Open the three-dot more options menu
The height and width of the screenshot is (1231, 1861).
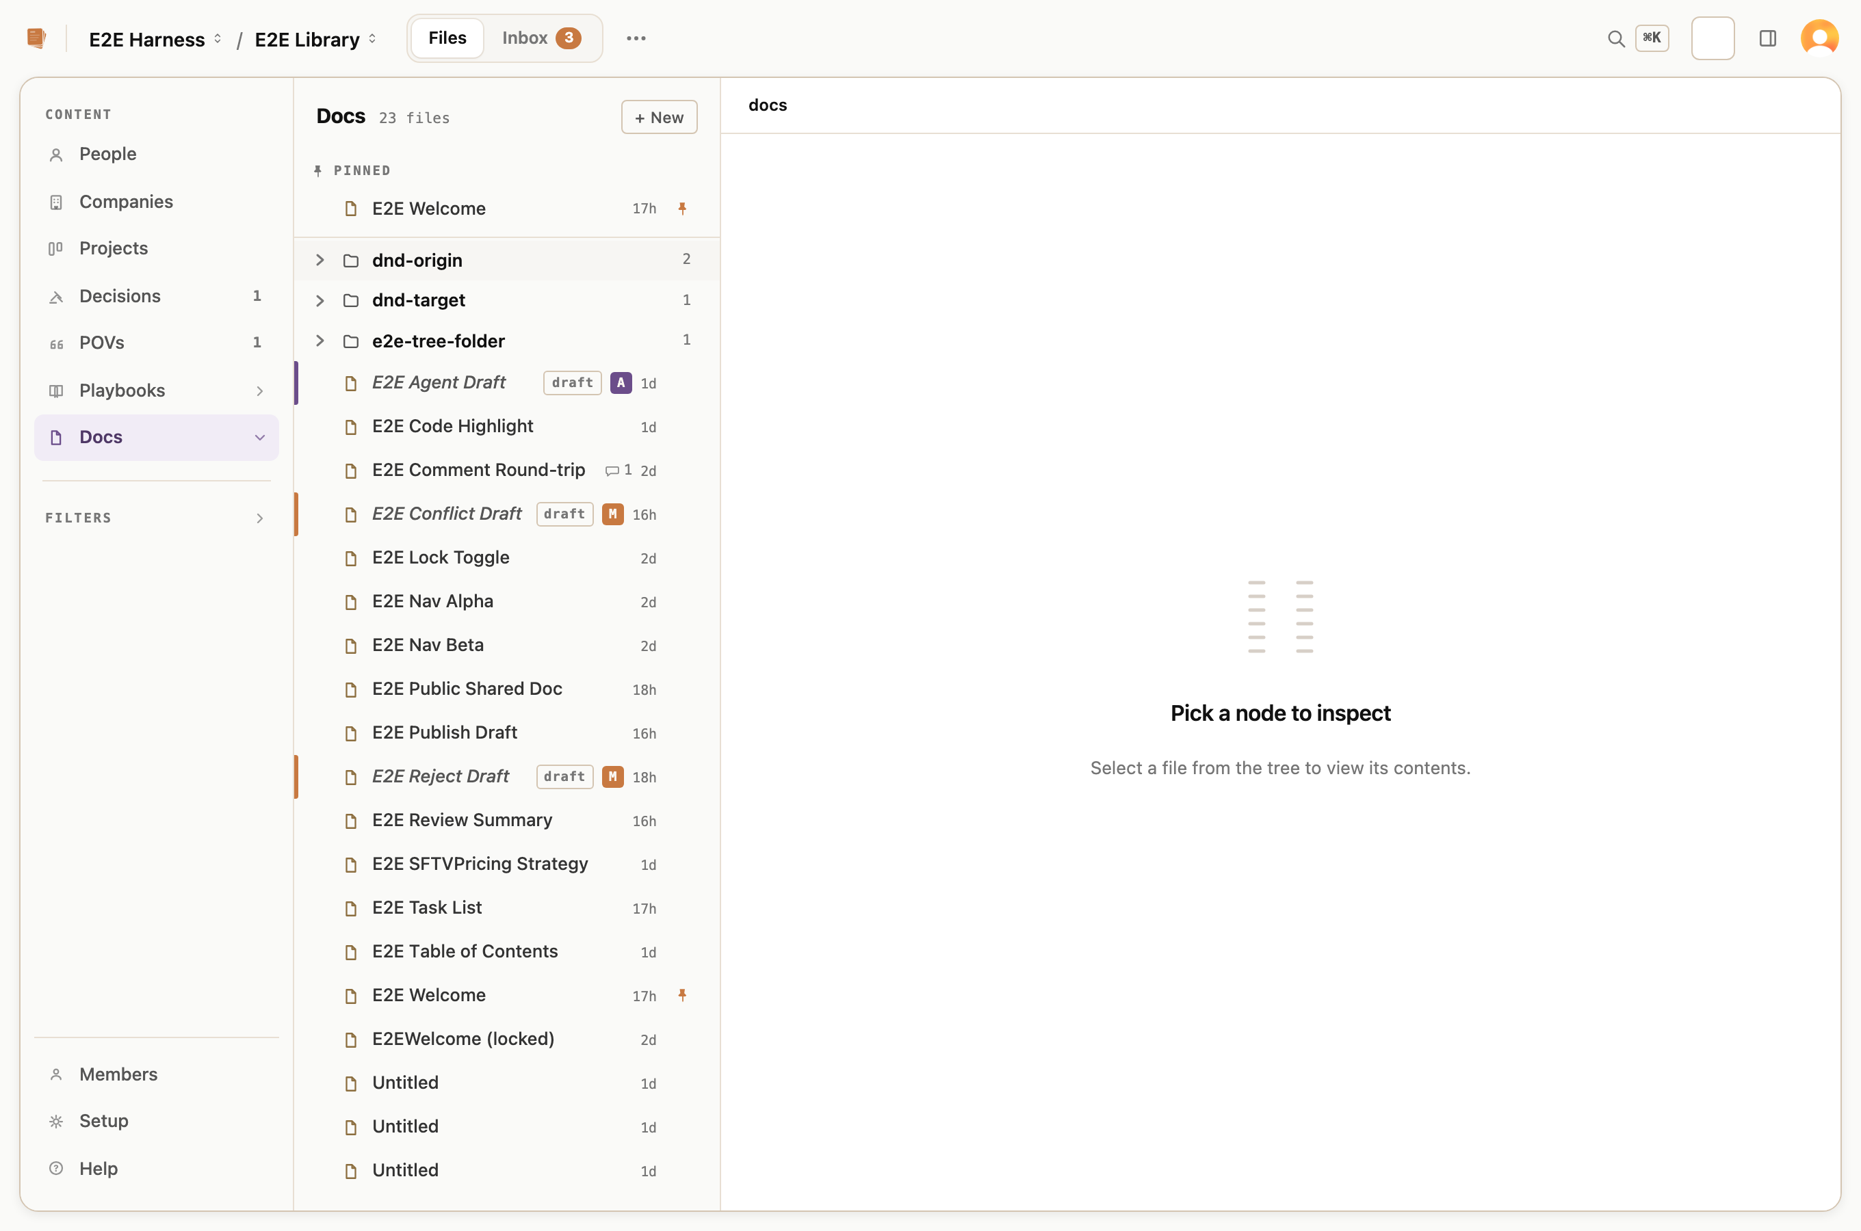(636, 38)
